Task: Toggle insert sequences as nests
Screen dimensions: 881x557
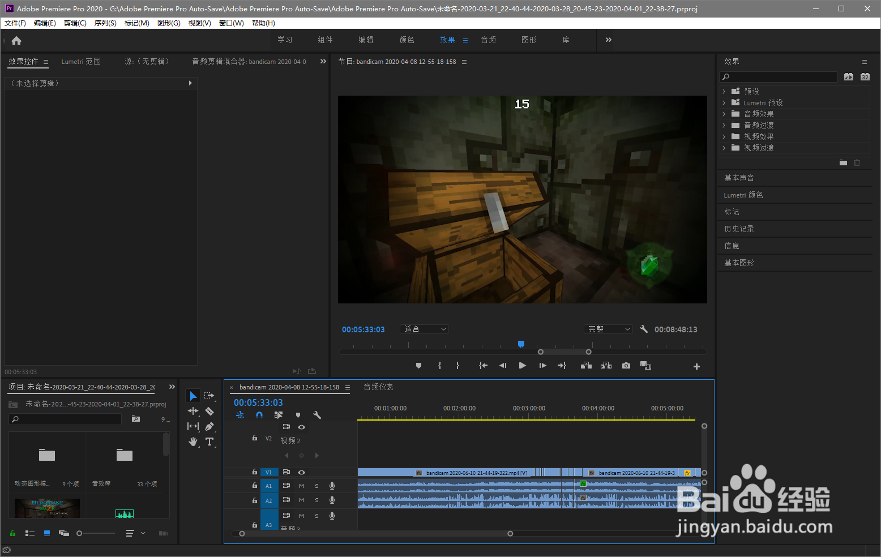Action: point(240,415)
